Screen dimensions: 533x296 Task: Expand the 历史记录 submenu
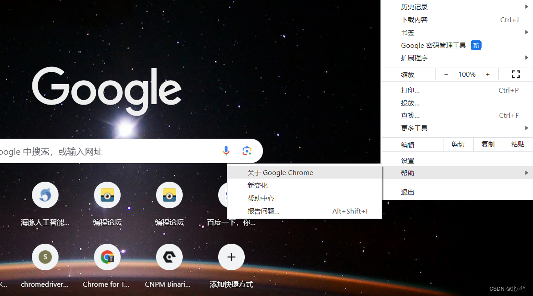(x=457, y=7)
